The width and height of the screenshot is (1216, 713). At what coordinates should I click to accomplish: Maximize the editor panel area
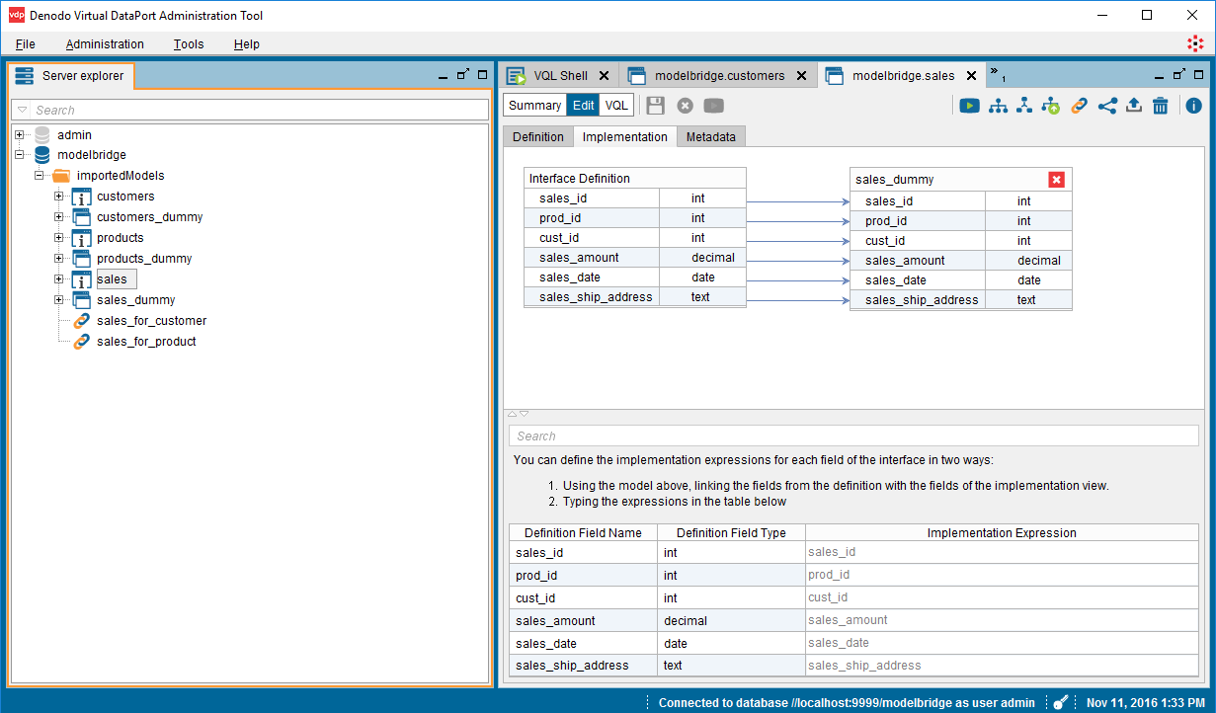(x=1199, y=75)
